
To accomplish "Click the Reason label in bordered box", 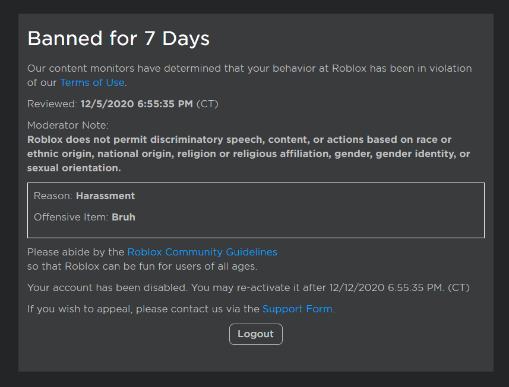I will click(x=53, y=196).
